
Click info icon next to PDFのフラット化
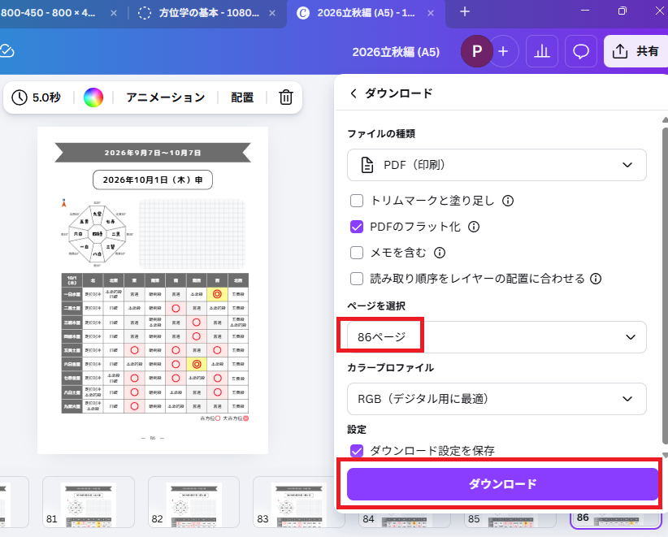click(x=474, y=227)
